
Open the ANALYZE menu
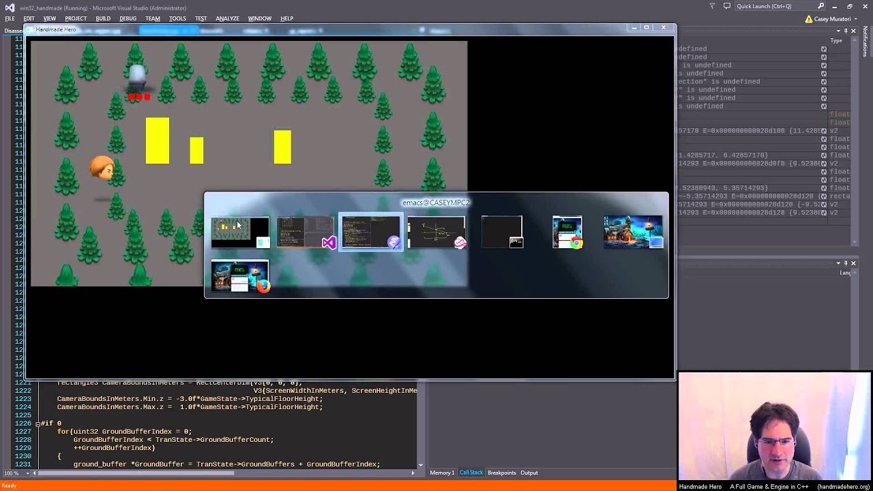[x=227, y=18]
